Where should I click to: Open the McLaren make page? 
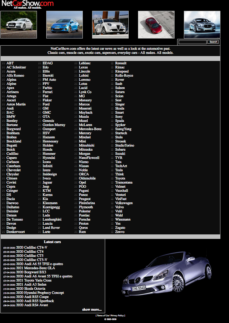tap(85, 125)
